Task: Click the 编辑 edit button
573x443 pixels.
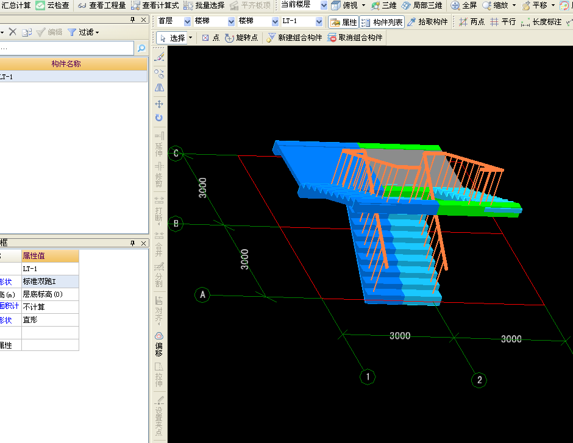Action: (49, 32)
